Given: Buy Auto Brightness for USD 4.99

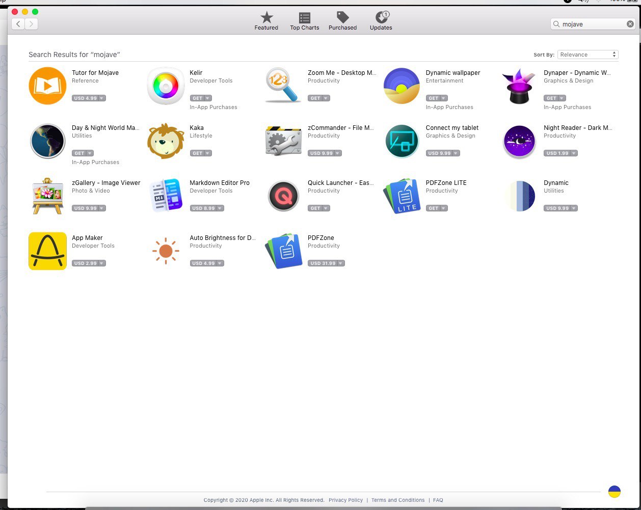Looking at the screenshot, I should [207, 263].
